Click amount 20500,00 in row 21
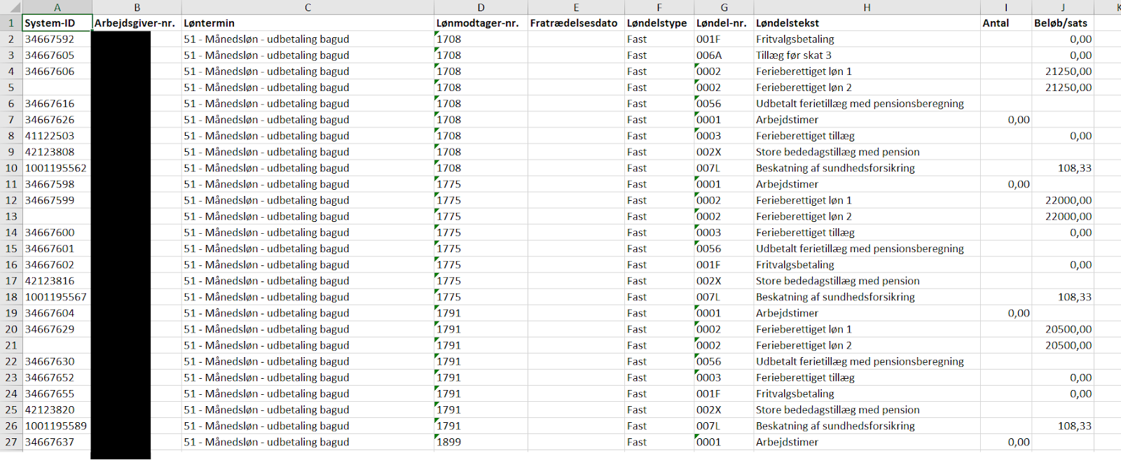This screenshot has width=1121, height=460. [1063, 345]
